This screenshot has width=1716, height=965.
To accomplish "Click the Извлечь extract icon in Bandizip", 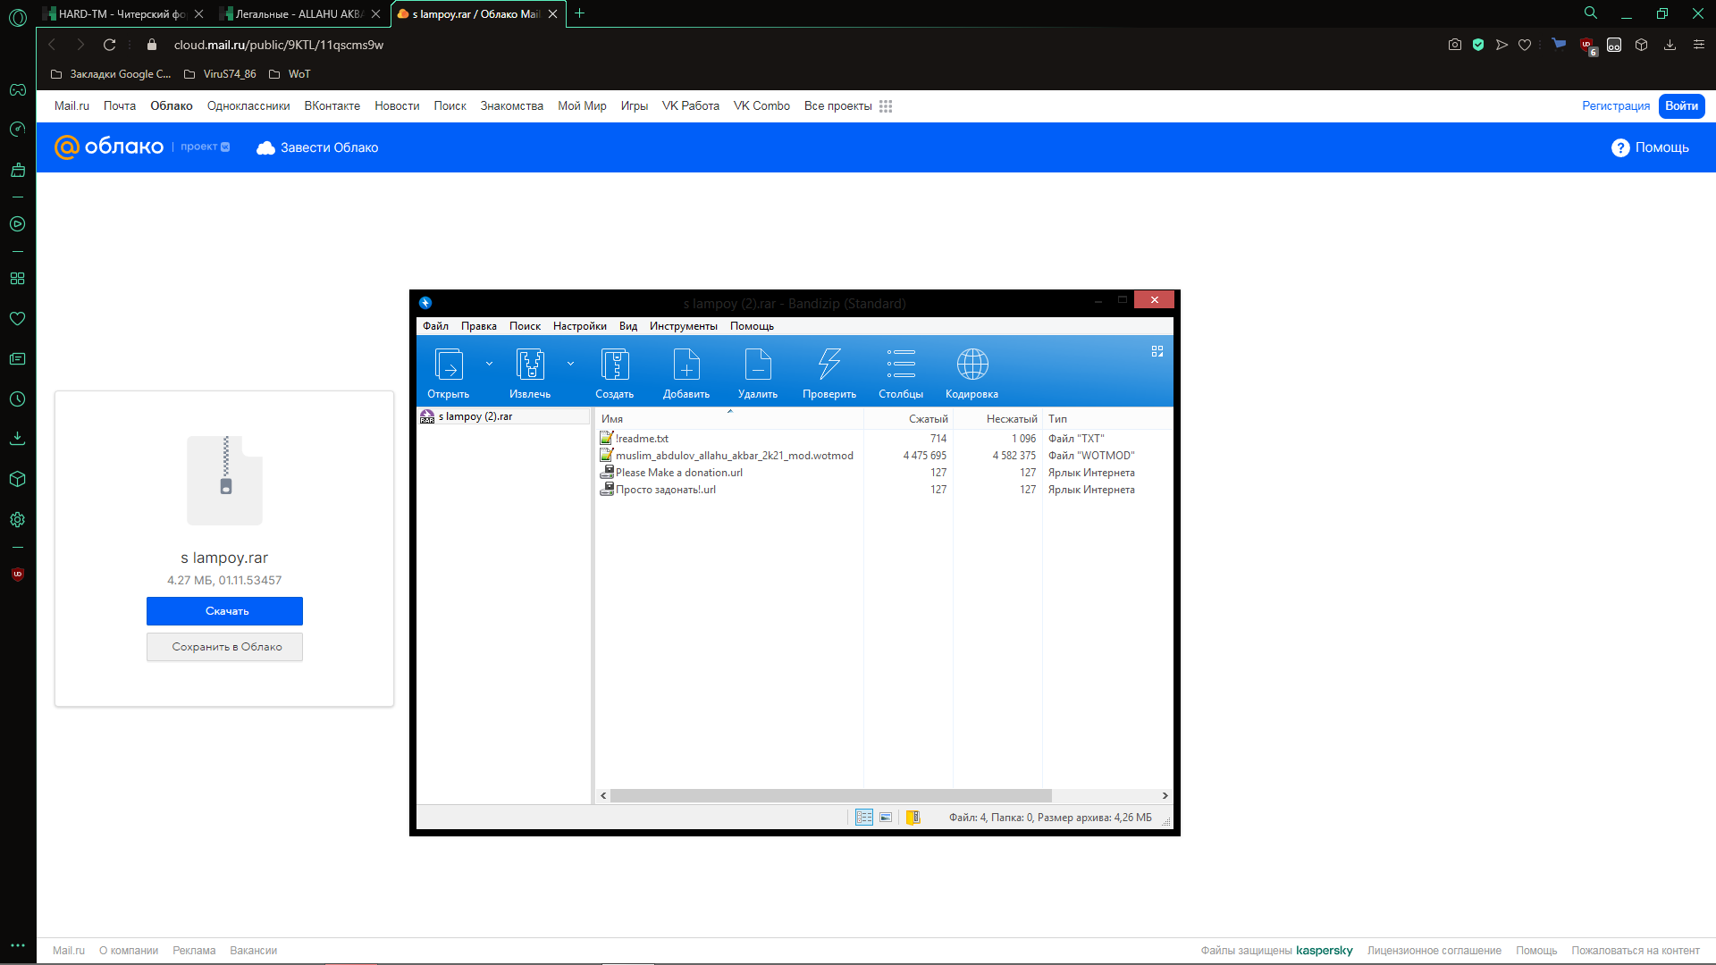I will [530, 365].
